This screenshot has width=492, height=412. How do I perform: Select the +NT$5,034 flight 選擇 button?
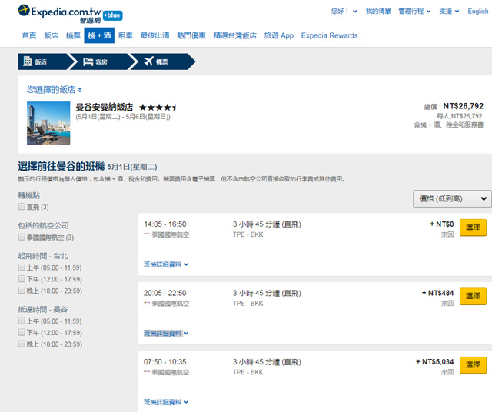click(474, 364)
